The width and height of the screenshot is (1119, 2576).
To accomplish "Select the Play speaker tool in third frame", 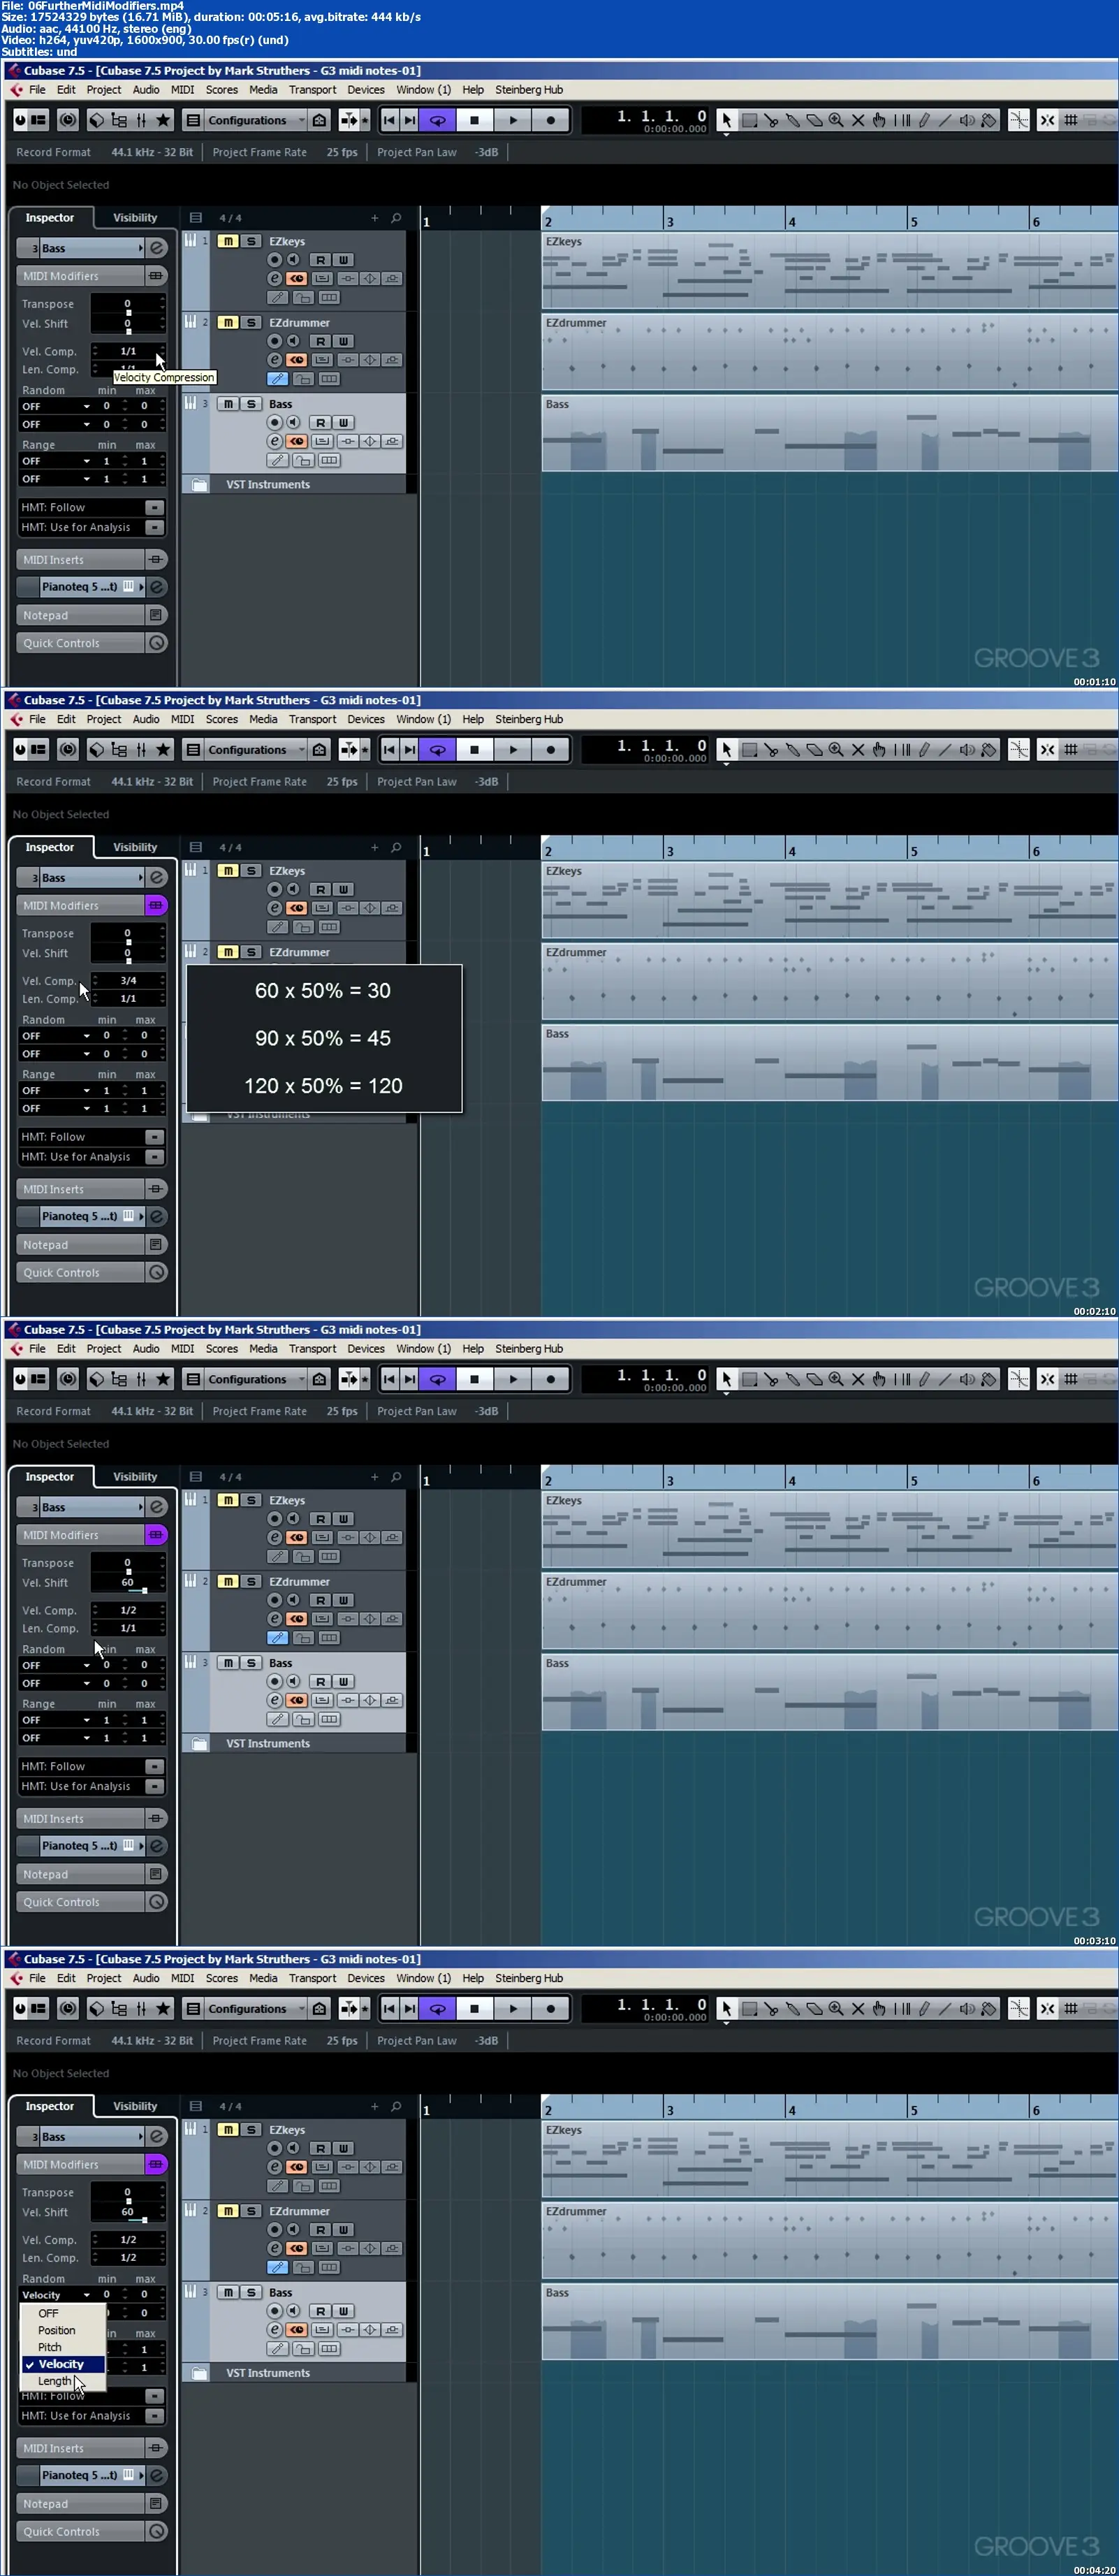I will point(967,1379).
